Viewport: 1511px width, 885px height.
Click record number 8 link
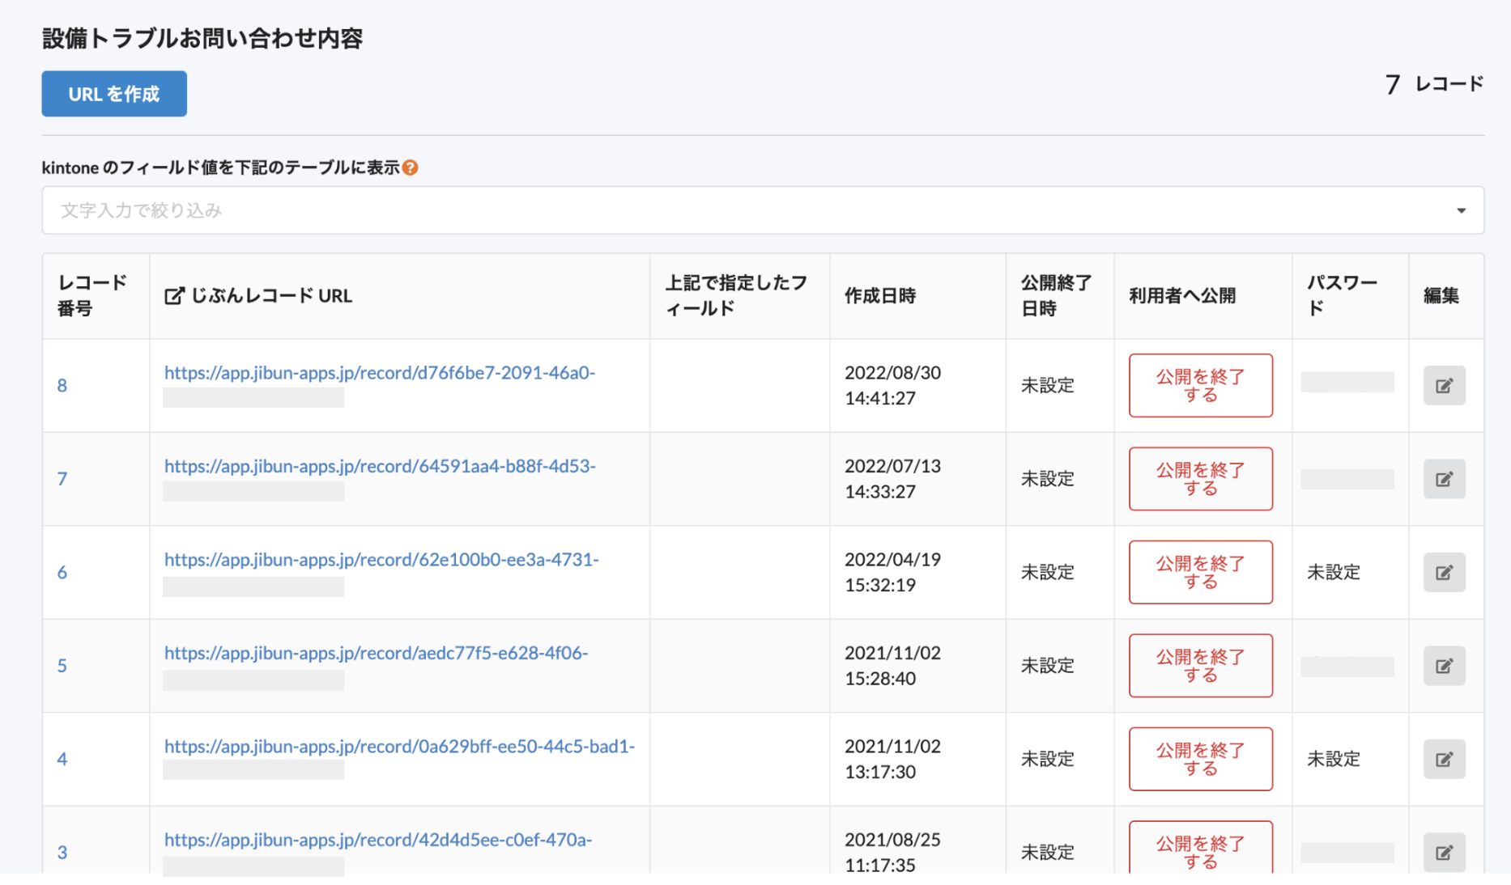click(x=62, y=386)
